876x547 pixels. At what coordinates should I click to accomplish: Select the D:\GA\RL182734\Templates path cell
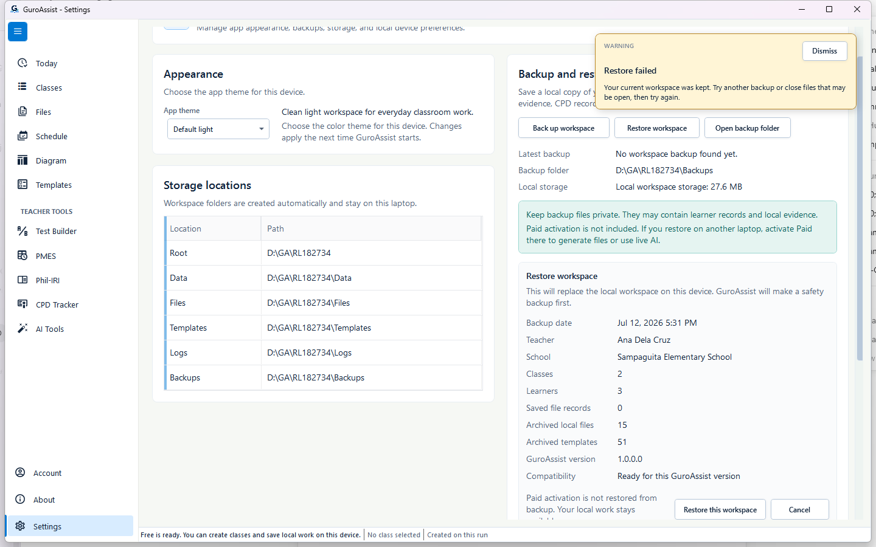(x=371, y=328)
